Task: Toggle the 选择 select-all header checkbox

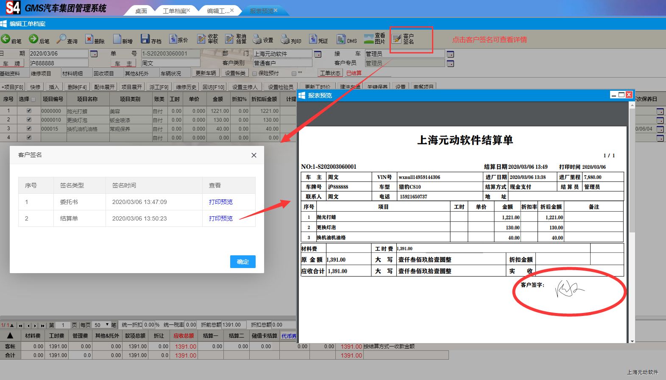Action: (33, 99)
